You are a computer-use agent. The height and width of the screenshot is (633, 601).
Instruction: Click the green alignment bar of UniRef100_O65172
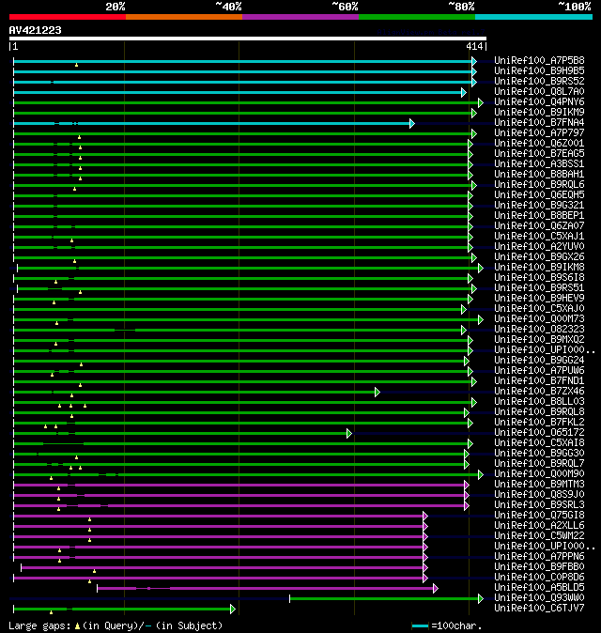point(180,434)
